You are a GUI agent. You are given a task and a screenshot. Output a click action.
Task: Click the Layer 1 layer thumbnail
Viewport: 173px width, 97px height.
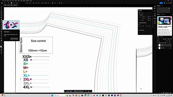point(159,45)
